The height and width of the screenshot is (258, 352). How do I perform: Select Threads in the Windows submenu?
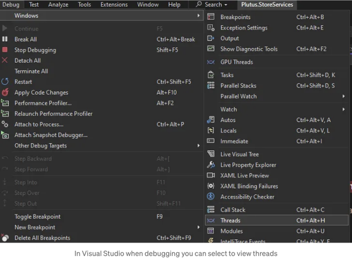click(x=277, y=220)
